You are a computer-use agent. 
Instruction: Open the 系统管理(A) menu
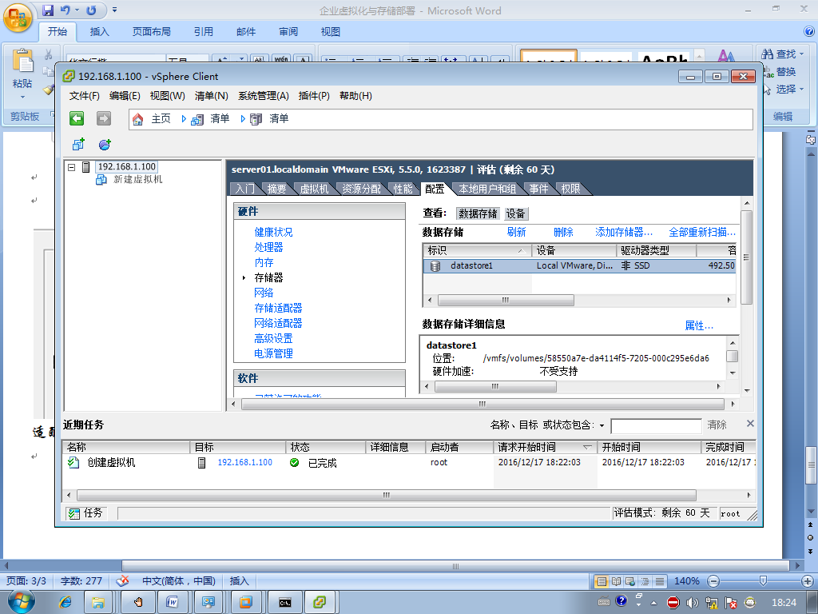(264, 96)
